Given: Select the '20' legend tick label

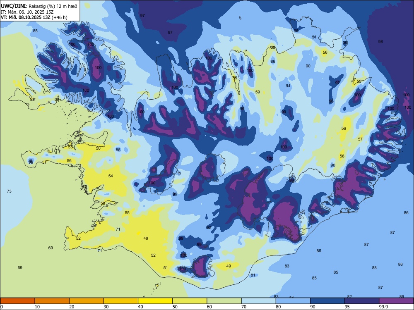Looking at the screenshot, I should coord(72,307).
